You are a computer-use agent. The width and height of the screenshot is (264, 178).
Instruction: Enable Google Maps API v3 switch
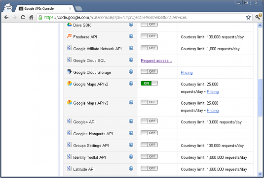(x=149, y=102)
